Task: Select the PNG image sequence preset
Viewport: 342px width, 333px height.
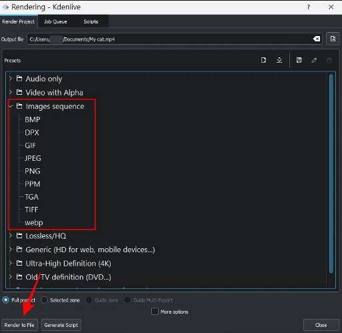Action: click(x=33, y=171)
